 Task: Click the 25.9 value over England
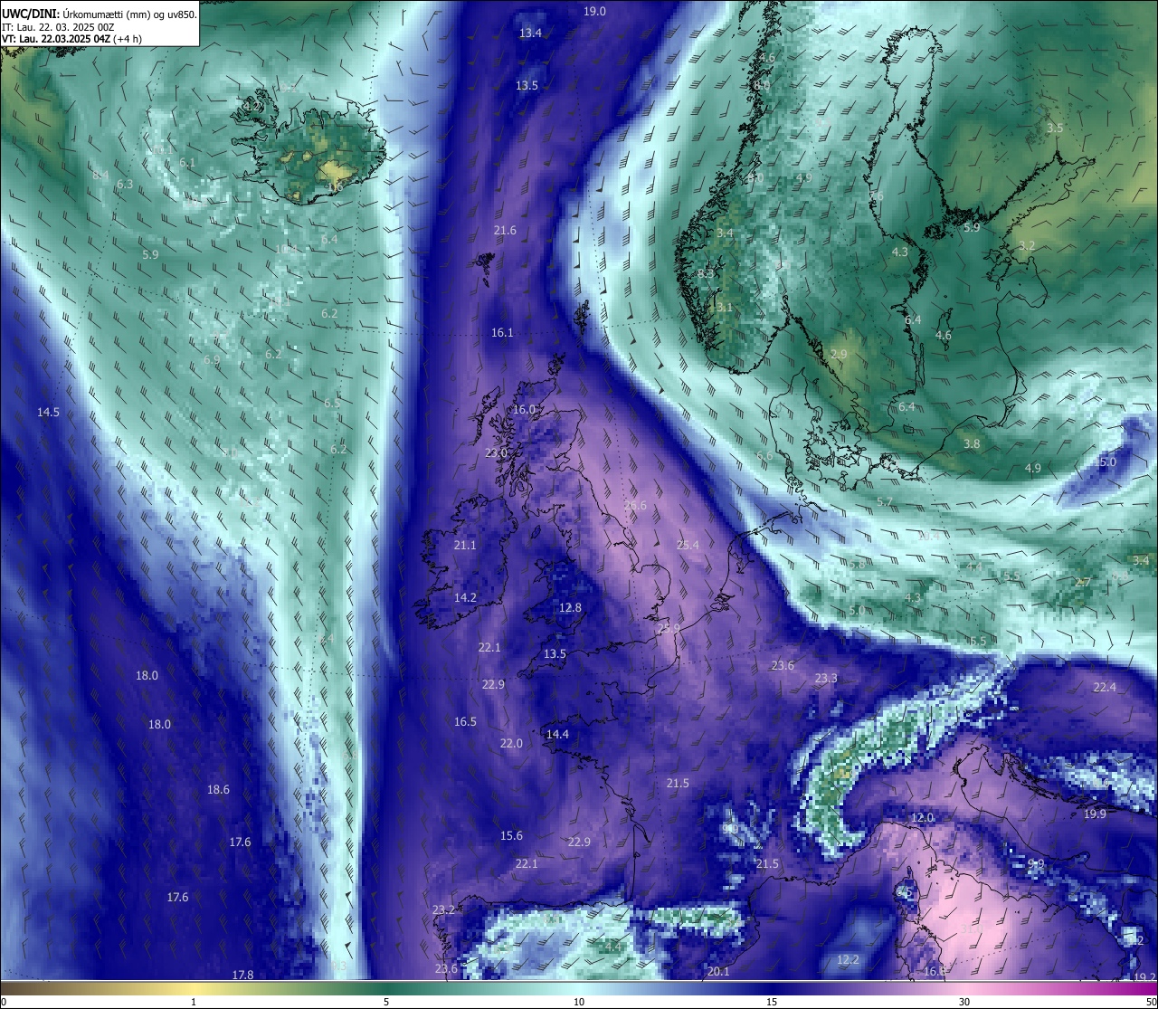click(669, 628)
